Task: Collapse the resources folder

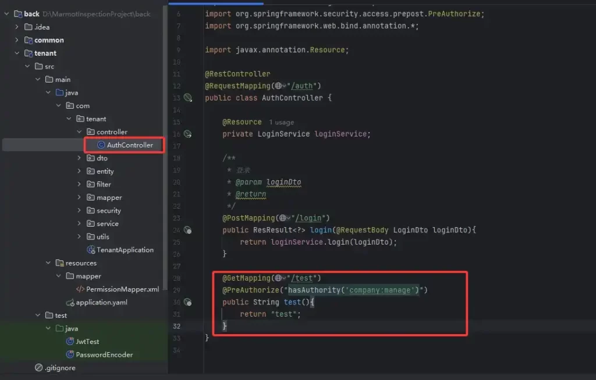Action: coord(48,263)
